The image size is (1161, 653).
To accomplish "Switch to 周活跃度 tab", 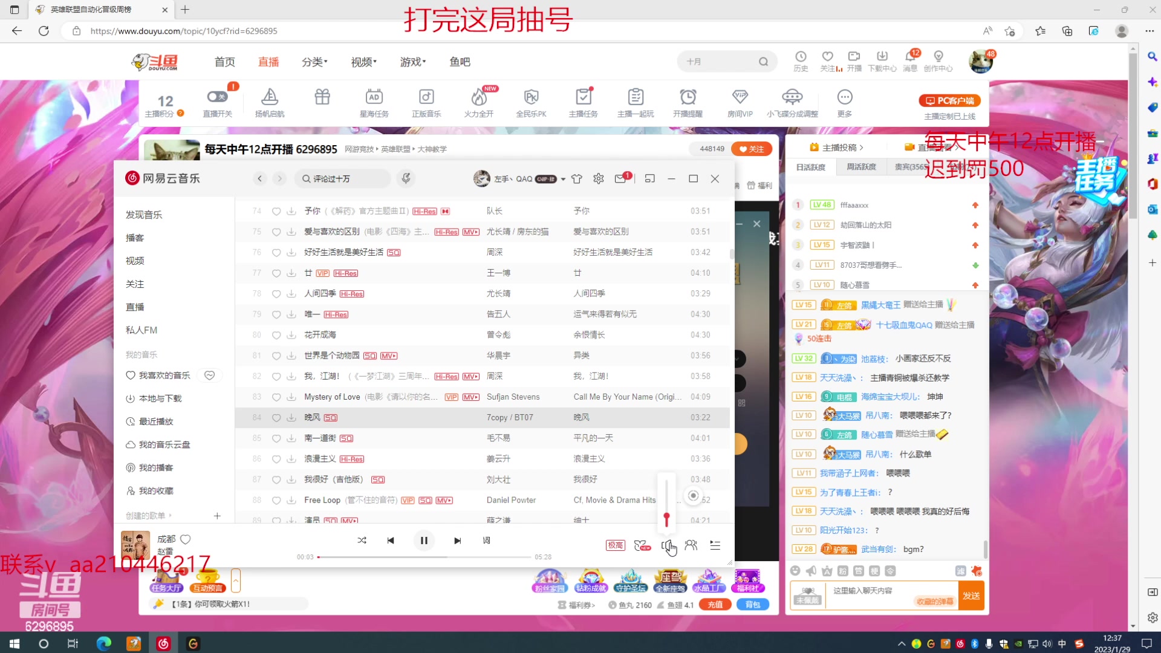I will pyautogui.click(x=861, y=167).
